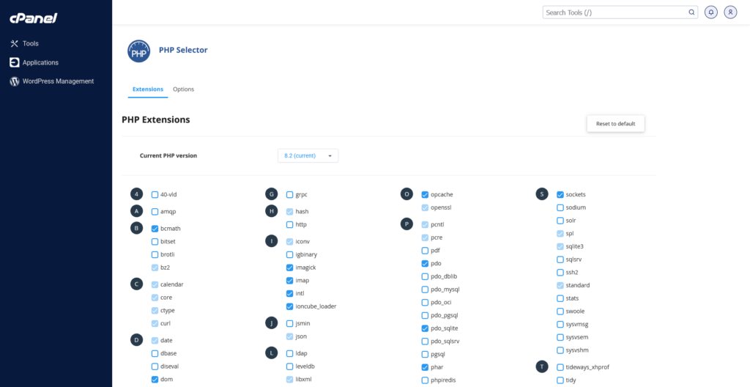Uncheck the imagick extension
This screenshot has width=750, height=387.
289,268
